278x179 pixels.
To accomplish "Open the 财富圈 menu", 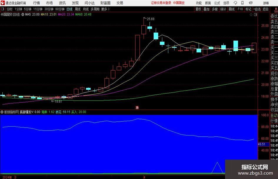I will (105, 3).
